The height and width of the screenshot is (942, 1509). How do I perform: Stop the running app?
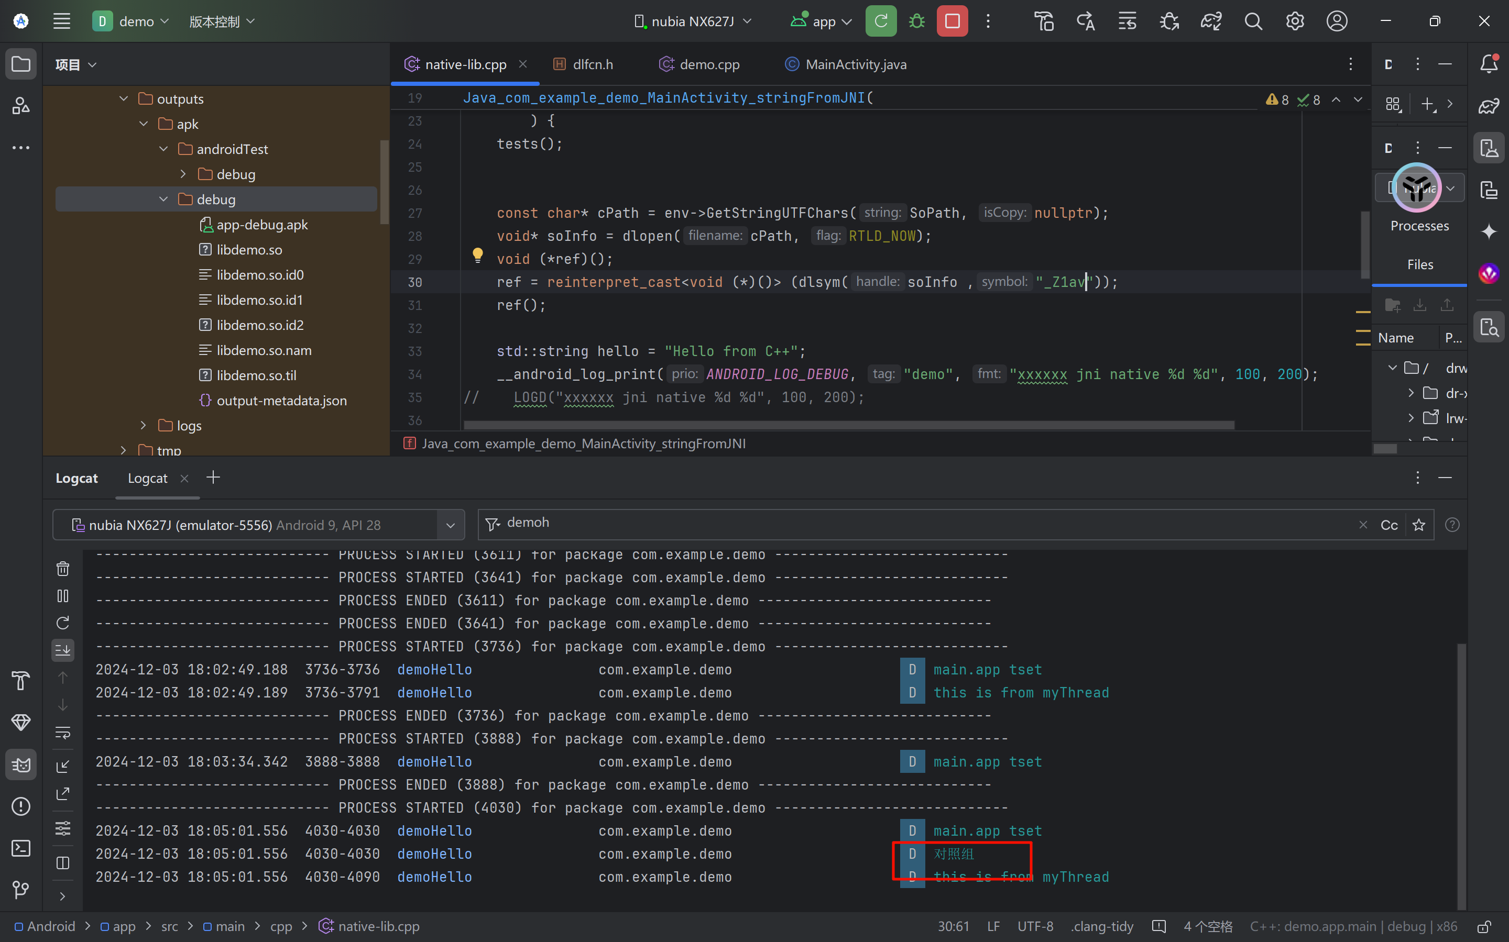click(x=952, y=21)
